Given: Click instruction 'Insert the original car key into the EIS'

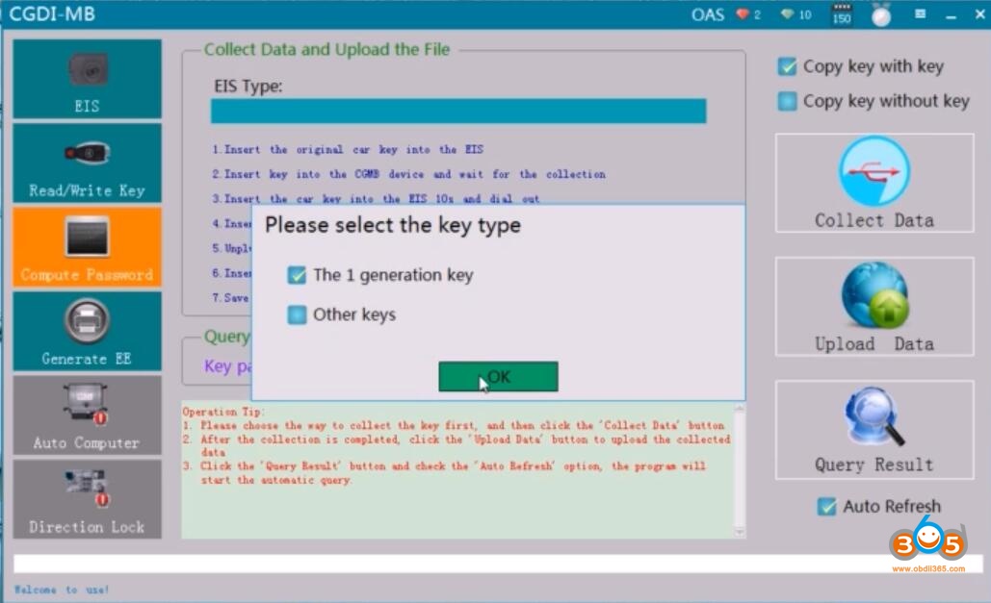Looking at the screenshot, I should point(348,150).
